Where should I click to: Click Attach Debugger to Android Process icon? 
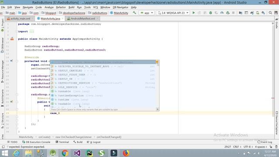tap(228, 13)
